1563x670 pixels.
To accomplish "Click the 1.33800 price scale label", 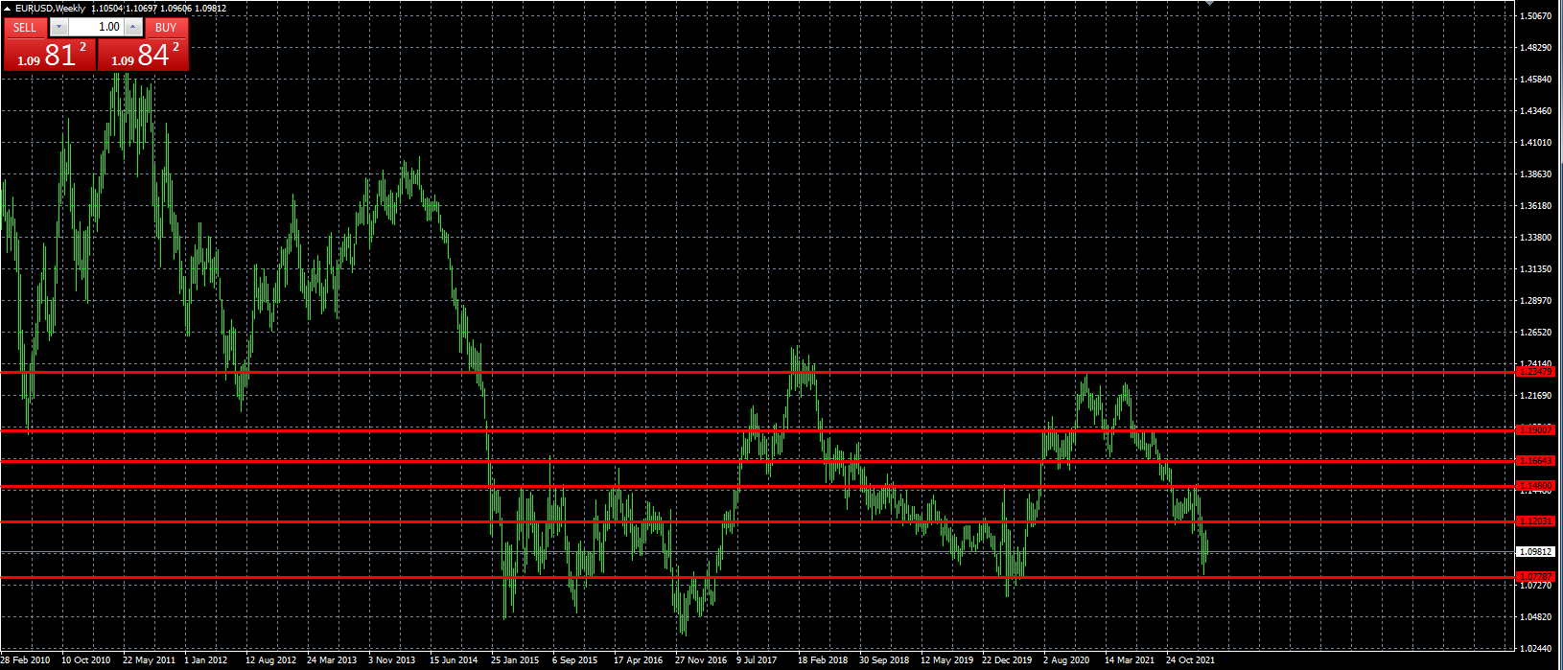I will click(1536, 238).
